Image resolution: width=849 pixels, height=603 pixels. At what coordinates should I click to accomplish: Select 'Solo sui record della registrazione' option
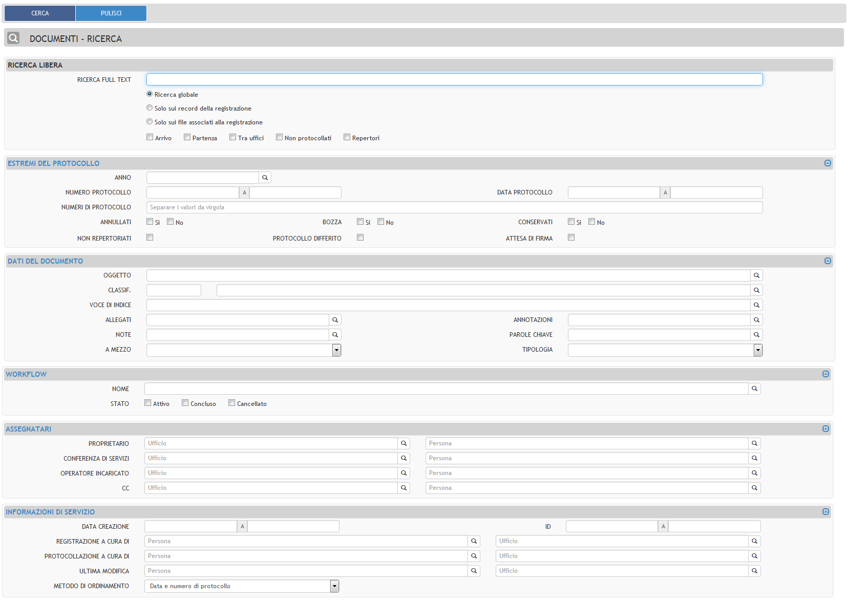coord(150,108)
